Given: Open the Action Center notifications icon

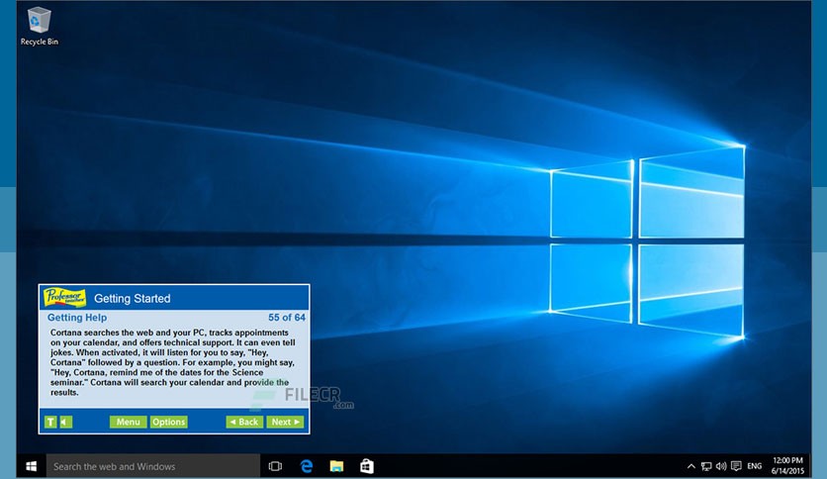Looking at the screenshot, I should point(736,466).
